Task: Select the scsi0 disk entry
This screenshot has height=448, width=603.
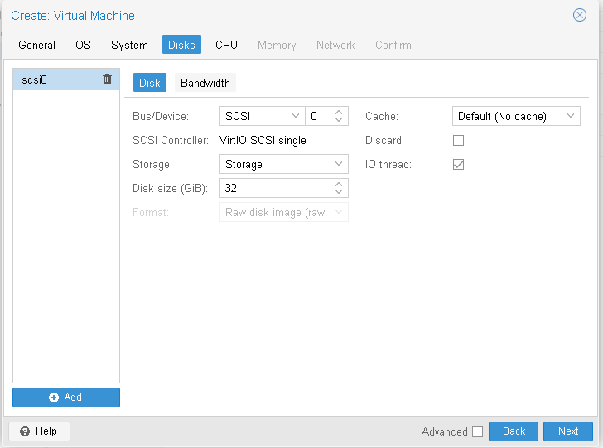Action: point(66,79)
